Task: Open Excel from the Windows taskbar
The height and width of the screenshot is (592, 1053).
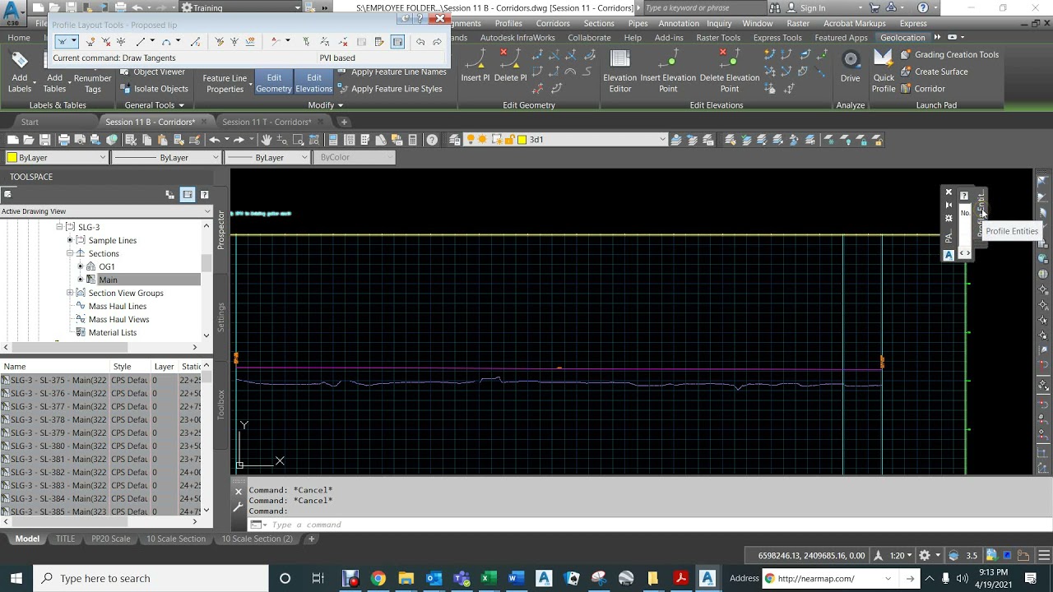Action: point(488,578)
